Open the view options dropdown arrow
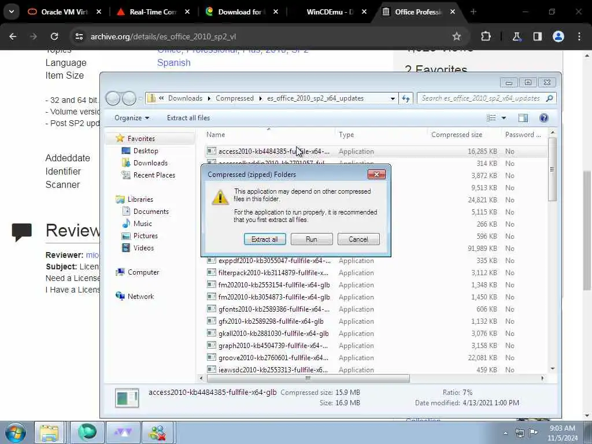Viewport: 592px width, 444px height. 504,118
